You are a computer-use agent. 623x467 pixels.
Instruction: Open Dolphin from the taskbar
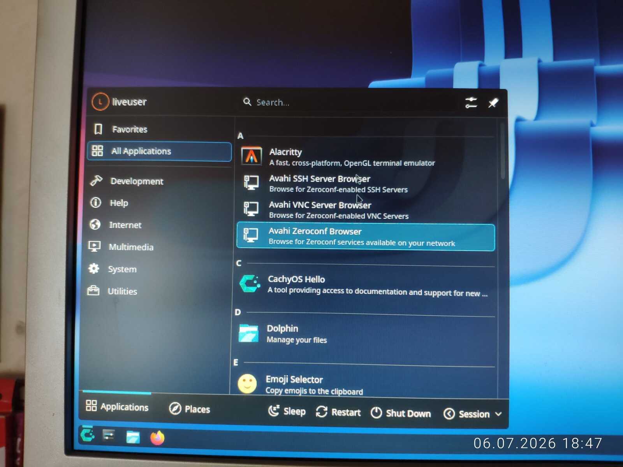tap(133, 437)
